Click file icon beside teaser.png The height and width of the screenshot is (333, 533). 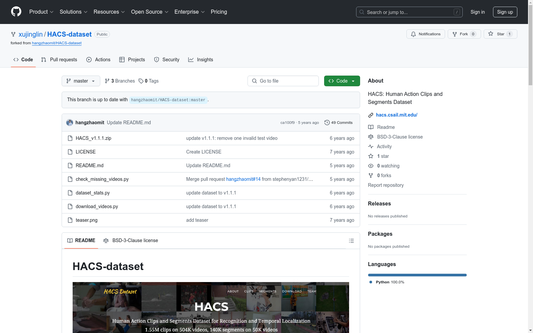point(70,220)
